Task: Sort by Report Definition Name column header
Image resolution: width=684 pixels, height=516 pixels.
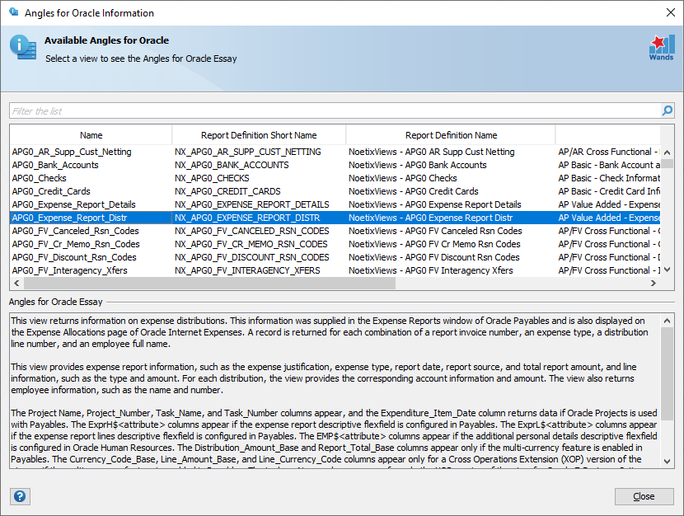Action: pos(451,135)
